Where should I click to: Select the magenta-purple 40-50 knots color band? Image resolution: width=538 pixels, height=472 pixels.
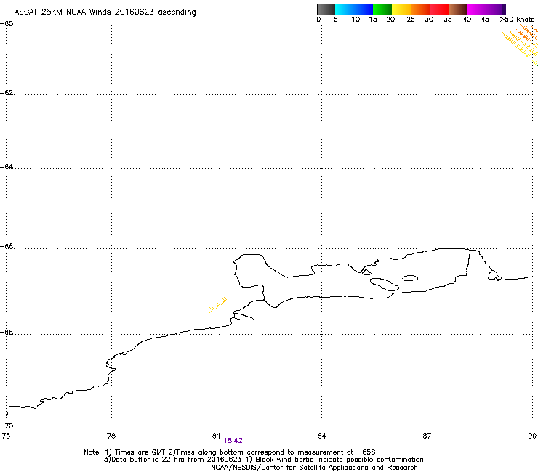tap(486, 9)
